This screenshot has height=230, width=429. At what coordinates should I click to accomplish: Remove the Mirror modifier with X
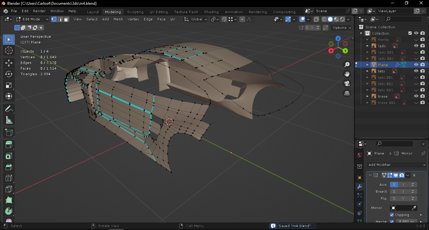pyautogui.click(x=414, y=175)
